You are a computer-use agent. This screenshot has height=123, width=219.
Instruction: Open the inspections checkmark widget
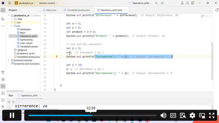coord(203,16)
